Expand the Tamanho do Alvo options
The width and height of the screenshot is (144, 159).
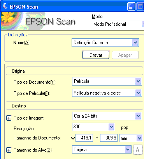pos(9,150)
